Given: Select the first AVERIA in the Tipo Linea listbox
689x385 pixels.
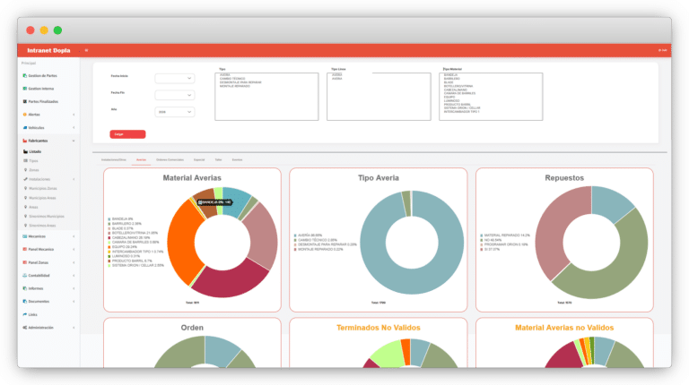Looking at the screenshot, I should click(x=336, y=75).
